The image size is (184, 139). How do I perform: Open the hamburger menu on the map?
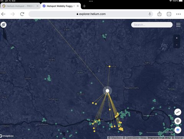(x=178, y=25)
